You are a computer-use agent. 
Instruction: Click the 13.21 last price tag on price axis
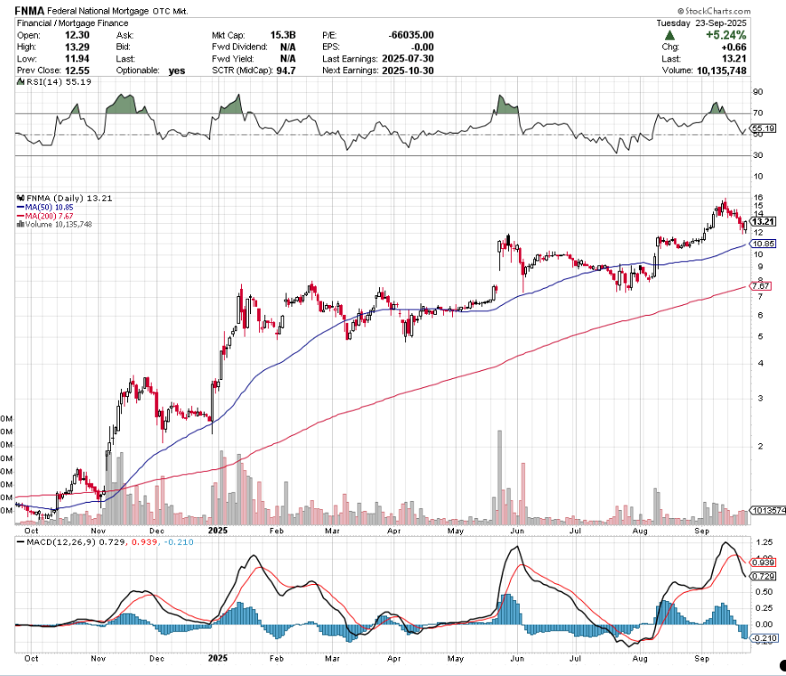(x=763, y=222)
